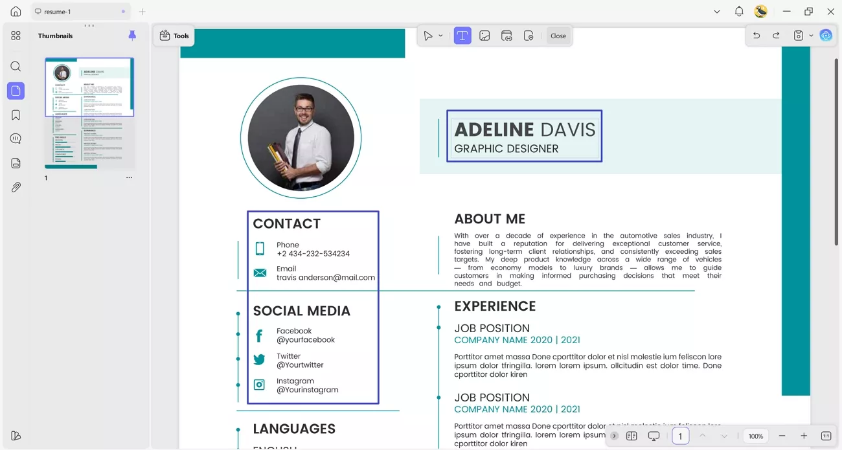Viewport: 842px width, 450px height.
Task: Zoom in with plus button
Action: pos(804,436)
